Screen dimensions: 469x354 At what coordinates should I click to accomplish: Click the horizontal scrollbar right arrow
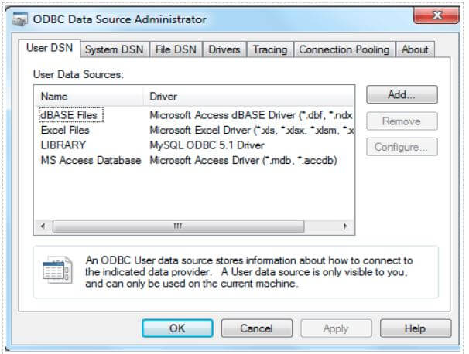[x=345, y=226]
